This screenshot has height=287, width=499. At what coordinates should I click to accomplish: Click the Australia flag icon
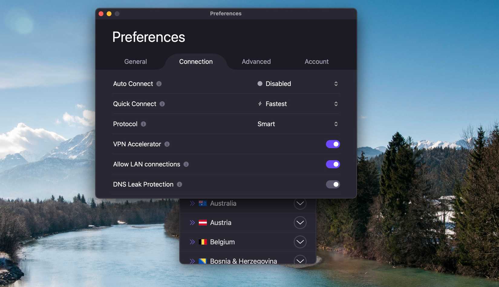tap(203, 203)
